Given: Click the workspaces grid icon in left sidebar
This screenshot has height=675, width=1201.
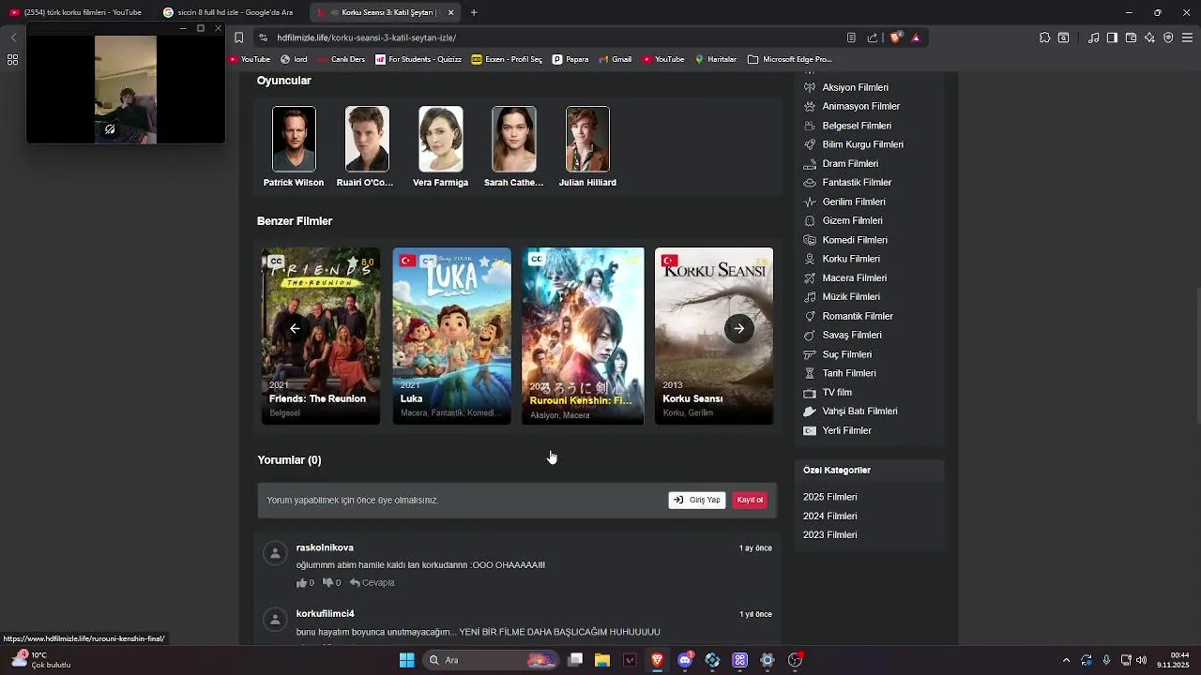Looking at the screenshot, I should [12, 59].
